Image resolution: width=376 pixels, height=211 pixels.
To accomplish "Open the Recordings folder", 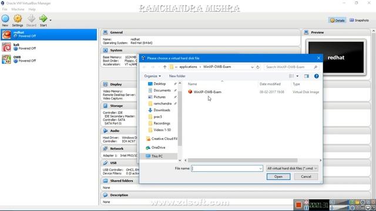I will tap(162, 124).
